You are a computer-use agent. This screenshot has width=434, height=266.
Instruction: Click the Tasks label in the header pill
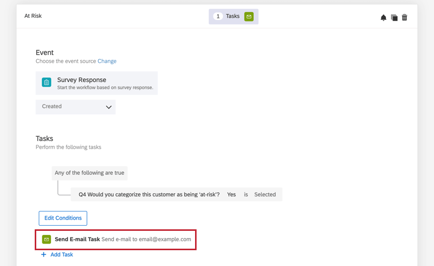click(x=233, y=16)
